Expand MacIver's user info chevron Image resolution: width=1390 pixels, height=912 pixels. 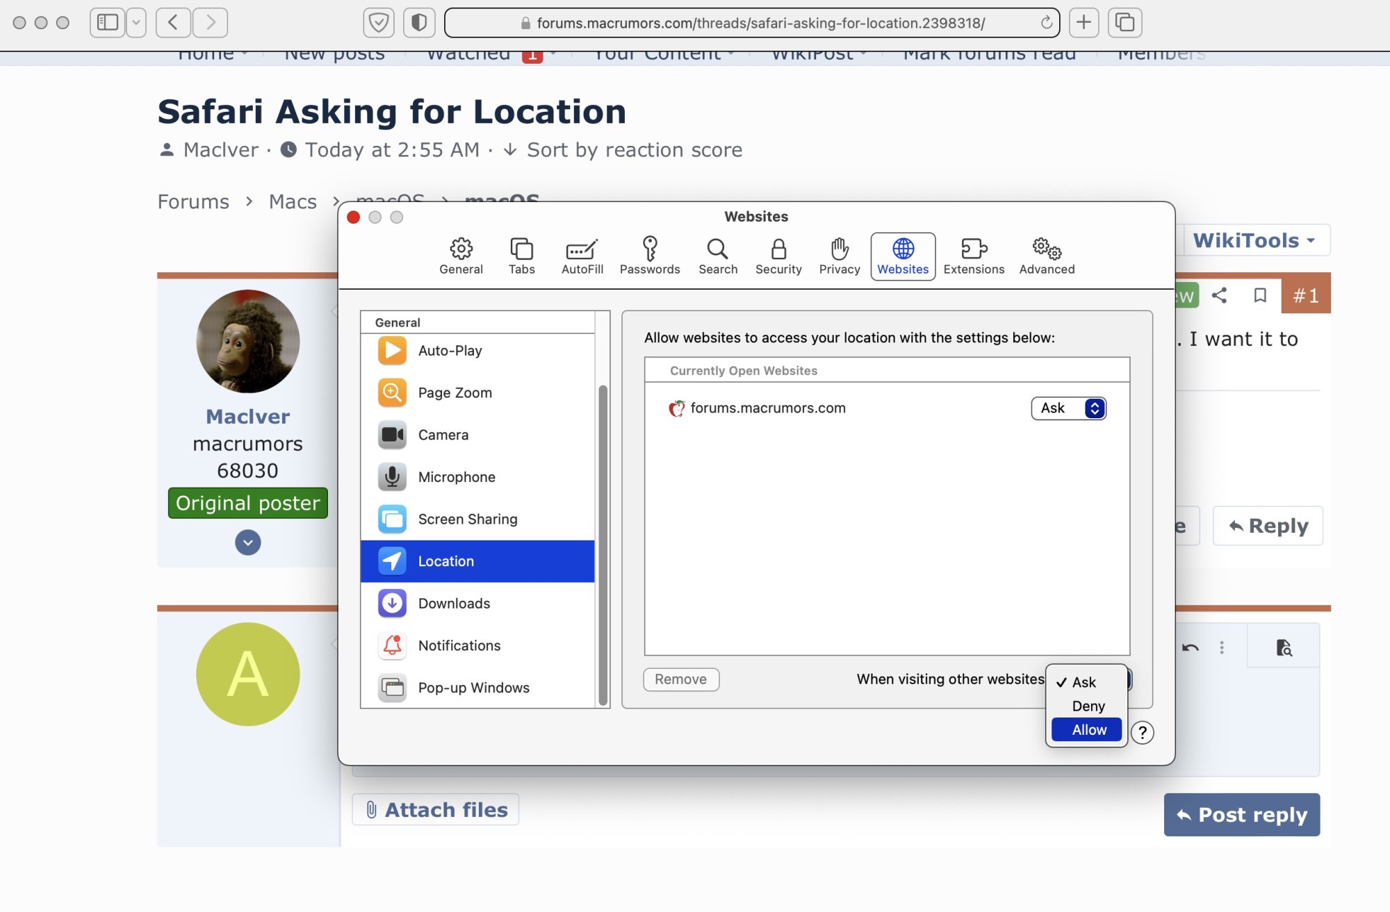247,542
